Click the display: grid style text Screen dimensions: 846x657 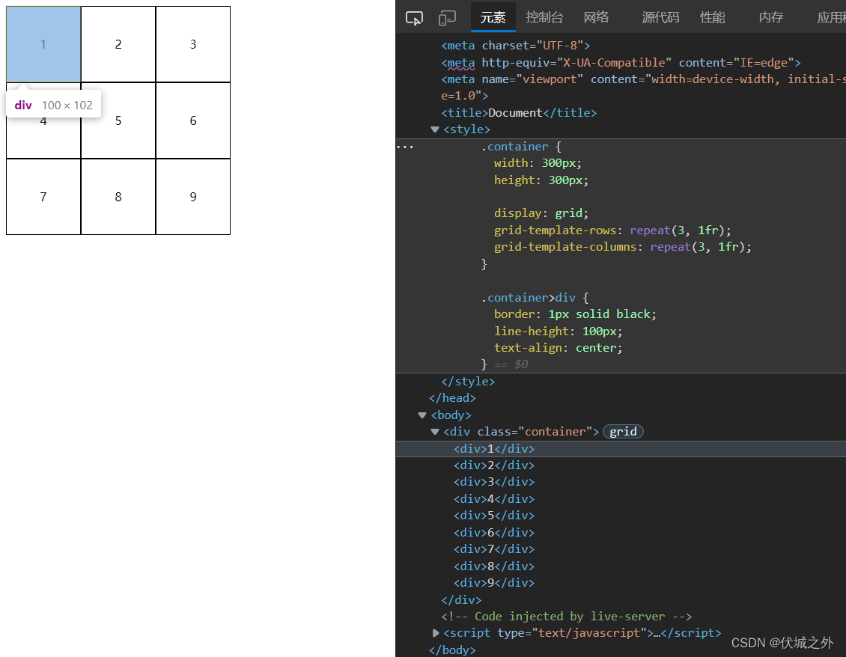[x=541, y=213]
